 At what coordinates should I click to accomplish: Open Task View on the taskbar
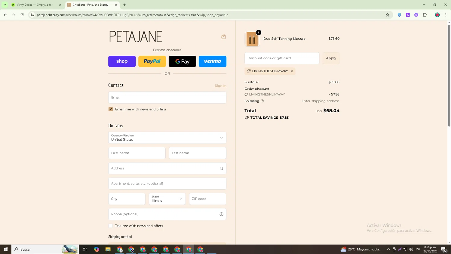[x=84, y=249]
